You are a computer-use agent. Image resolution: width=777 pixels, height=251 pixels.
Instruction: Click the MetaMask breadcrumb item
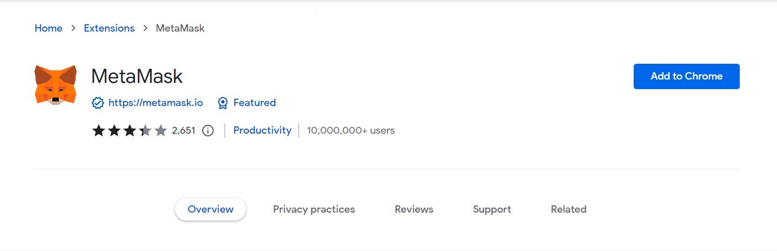click(180, 28)
